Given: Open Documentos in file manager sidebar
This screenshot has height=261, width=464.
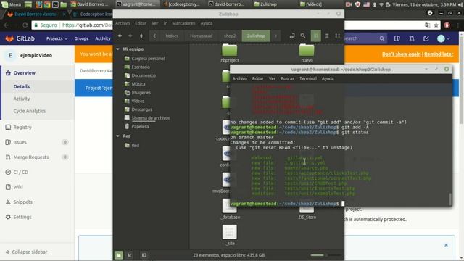Looking at the screenshot, I should [144, 75].
